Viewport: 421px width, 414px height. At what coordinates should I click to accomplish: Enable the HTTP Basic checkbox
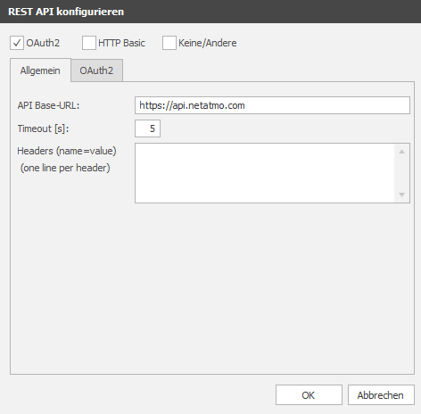click(x=89, y=43)
